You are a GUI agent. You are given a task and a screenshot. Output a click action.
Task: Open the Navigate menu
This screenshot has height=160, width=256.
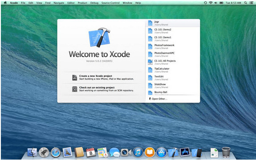coord(59,3)
